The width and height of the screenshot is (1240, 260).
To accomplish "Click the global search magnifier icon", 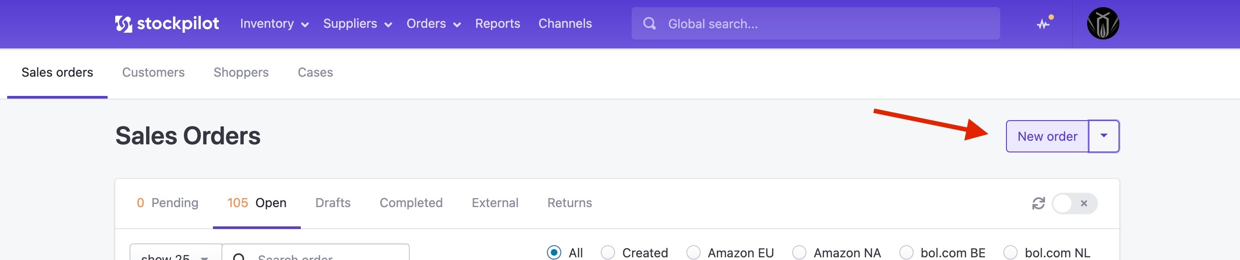I will click(649, 23).
